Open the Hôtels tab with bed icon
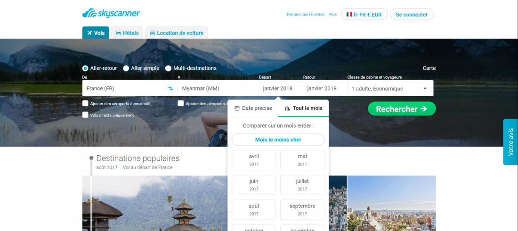The width and height of the screenshot is (518, 231). [x=127, y=33]
